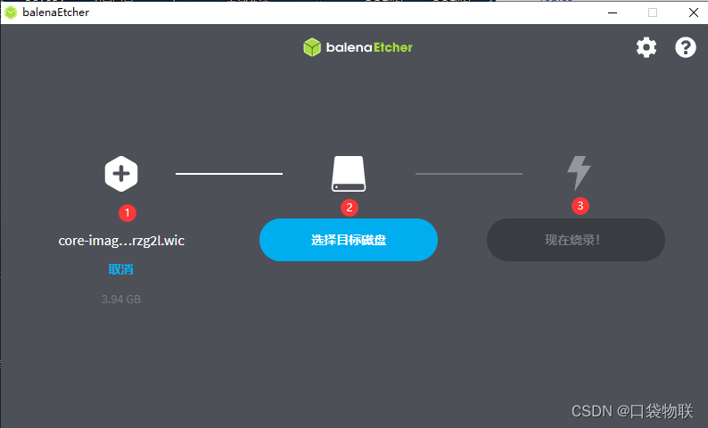This screenshot has height=428, width=708.
Task: Open the settings gear
Action: point(646,47)
